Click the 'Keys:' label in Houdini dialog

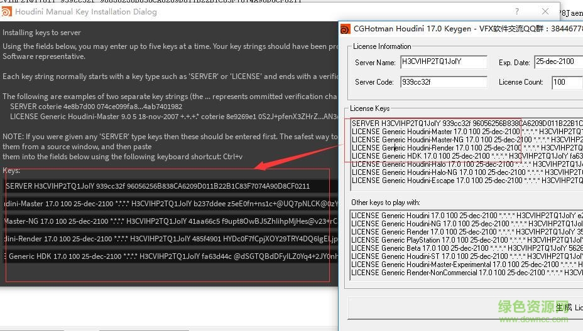coord(11,171)
